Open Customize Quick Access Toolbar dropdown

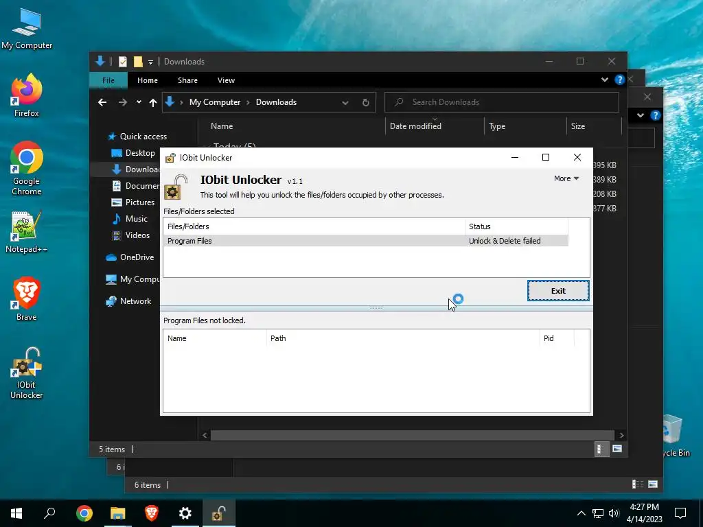(150, 62)
